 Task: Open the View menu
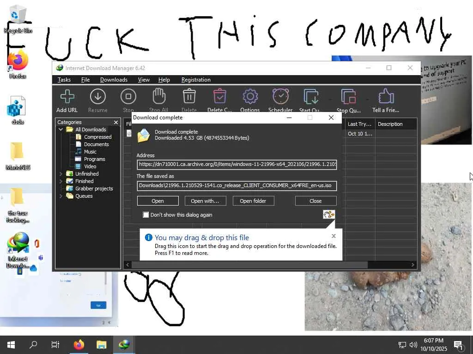pos(144,80)
